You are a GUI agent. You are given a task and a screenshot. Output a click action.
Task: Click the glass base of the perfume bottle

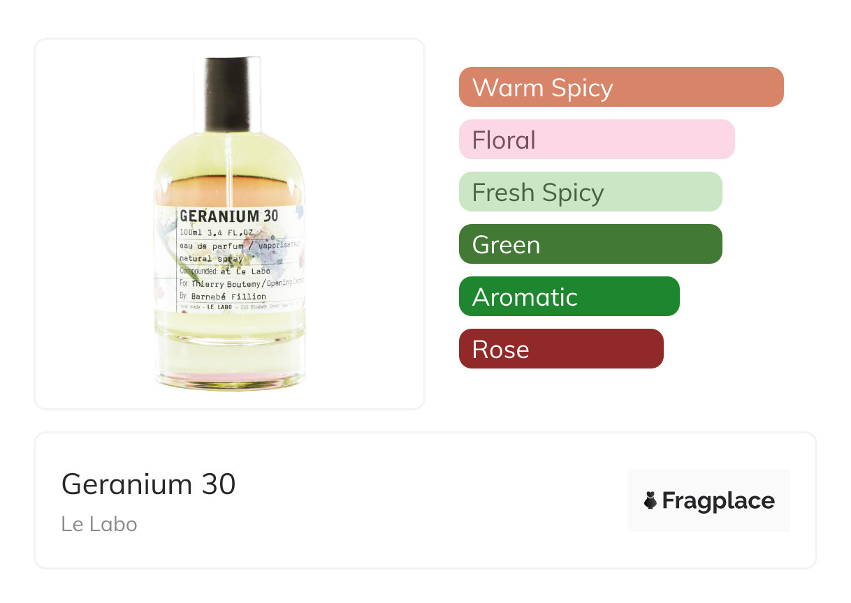click(x=230, y=363)
